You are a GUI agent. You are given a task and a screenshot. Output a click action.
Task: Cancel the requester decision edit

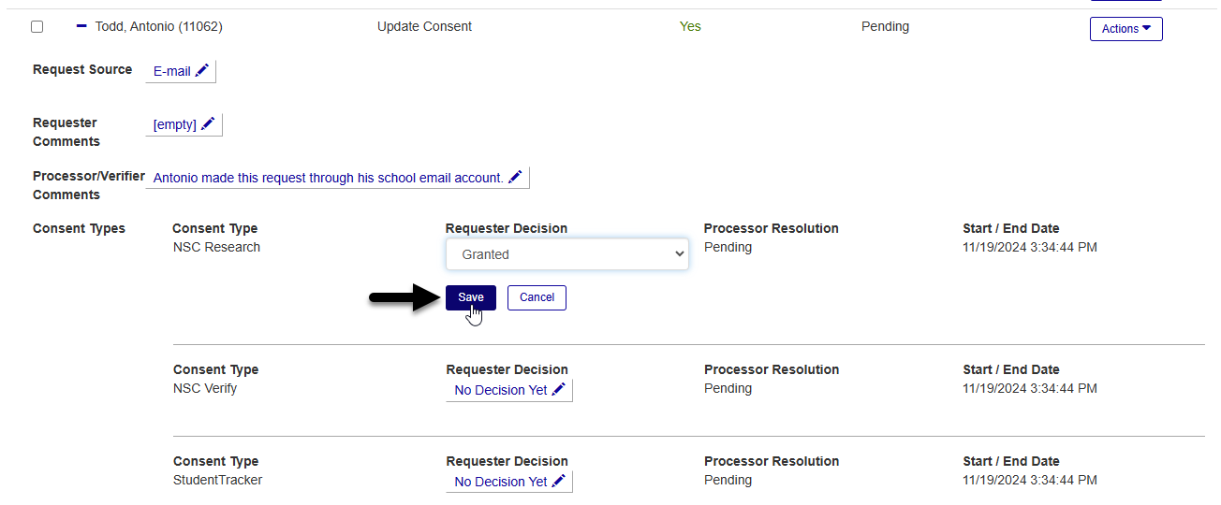(537, 297)
